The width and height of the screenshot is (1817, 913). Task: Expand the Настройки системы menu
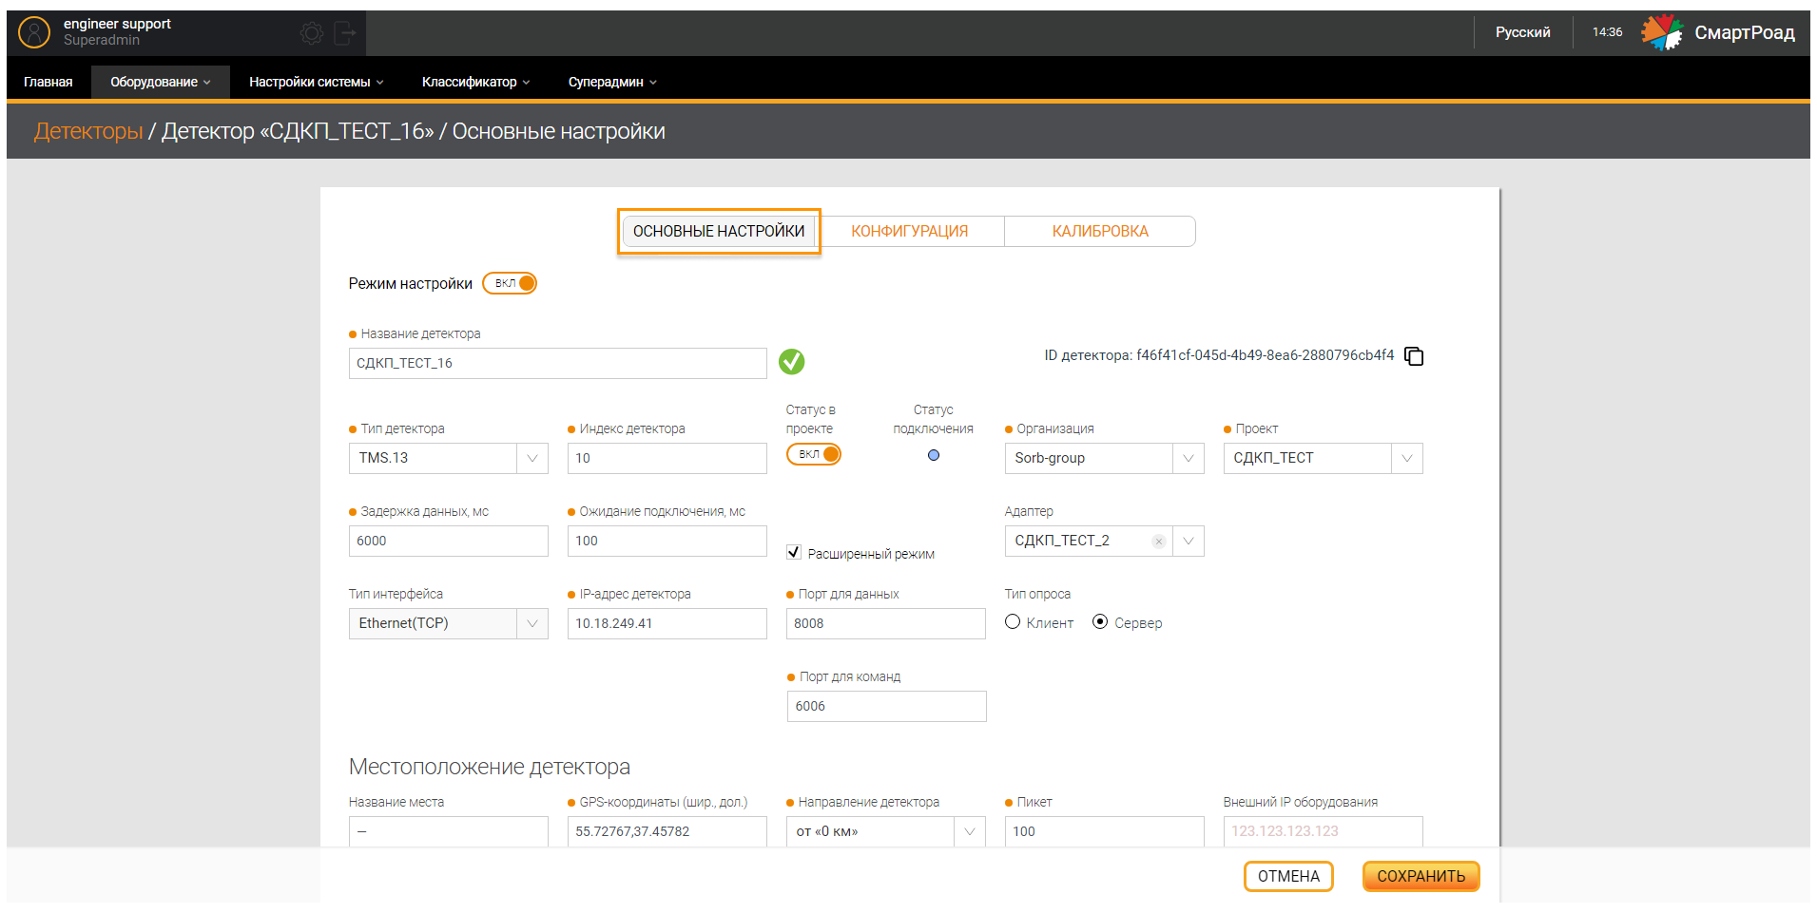317,82
